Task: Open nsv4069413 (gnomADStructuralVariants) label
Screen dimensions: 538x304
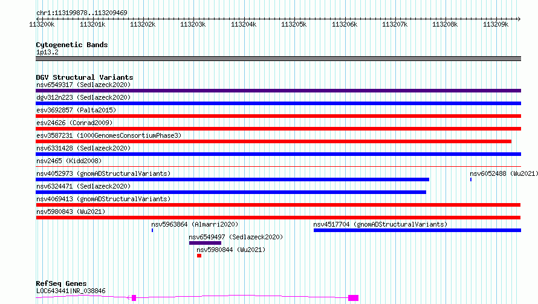Action: tap(103, 199)
